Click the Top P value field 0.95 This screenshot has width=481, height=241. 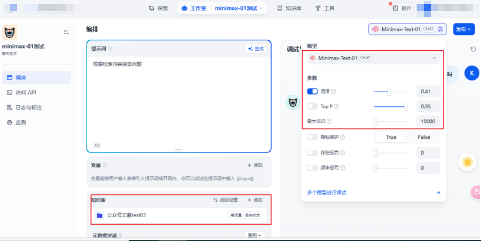click(x=428, y=106)
